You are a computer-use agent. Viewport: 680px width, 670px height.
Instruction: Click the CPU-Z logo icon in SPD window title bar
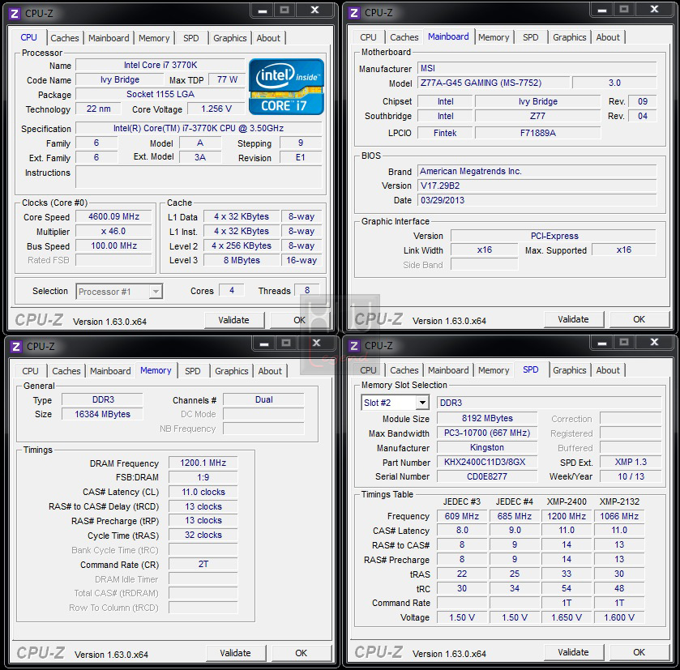tap(354, 346)
